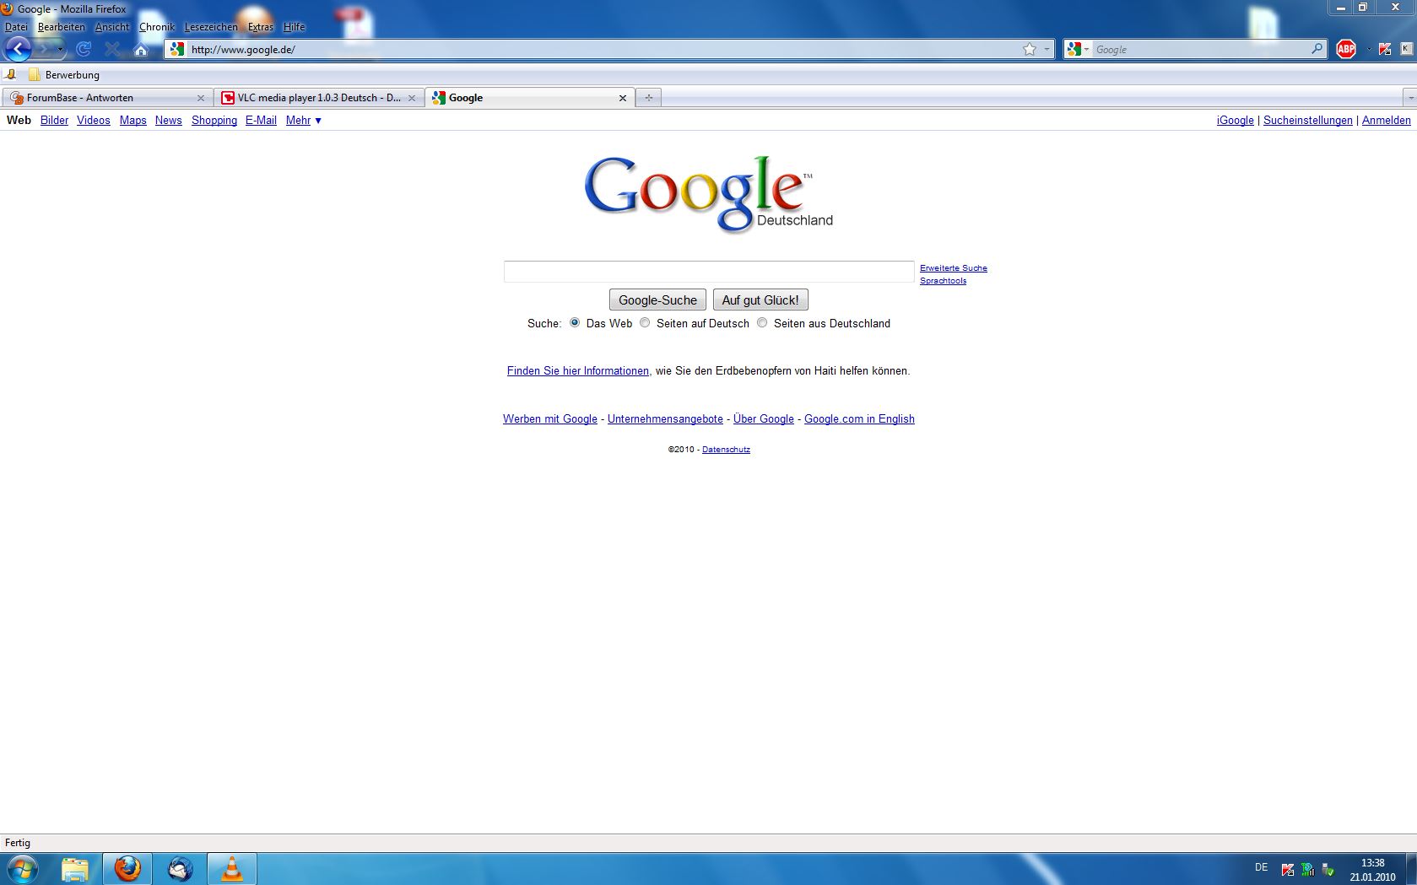Click the network signal tray icon
Viewport: 1417px width, 885px height.
click(1308, 869)
